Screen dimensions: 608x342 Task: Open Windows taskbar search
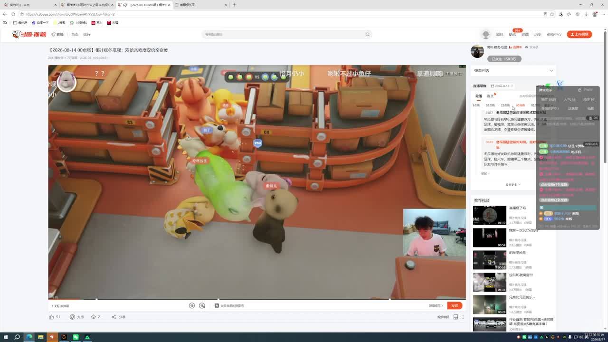coord(17,337)
